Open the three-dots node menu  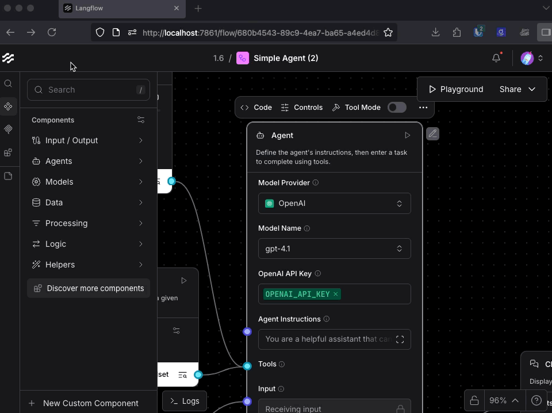point(423,108)
